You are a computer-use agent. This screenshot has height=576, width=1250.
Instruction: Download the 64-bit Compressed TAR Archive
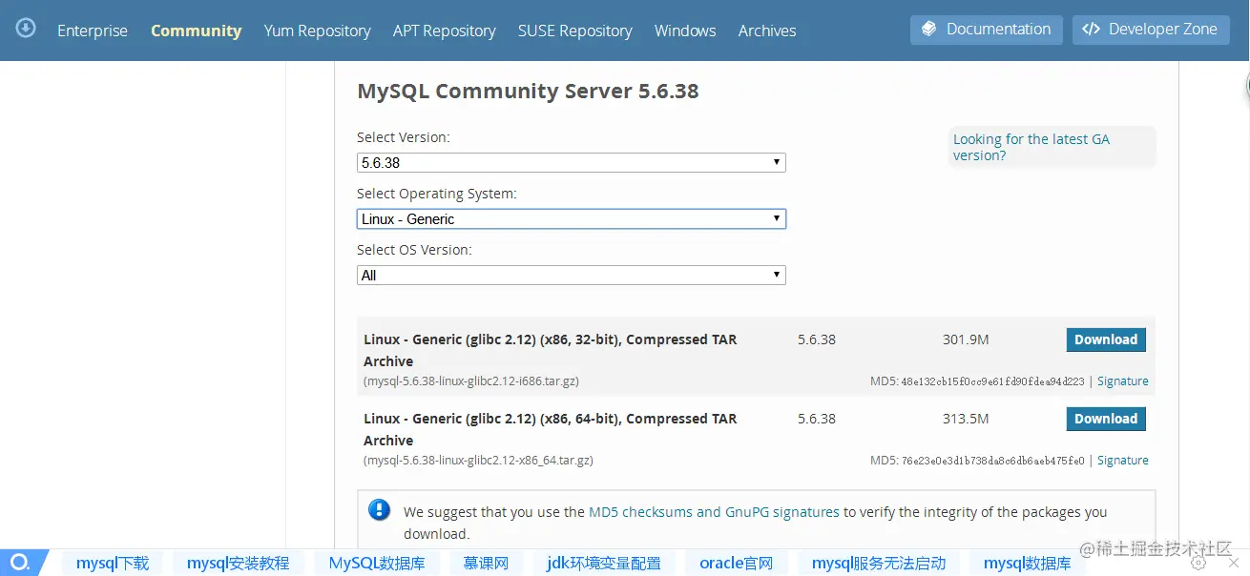(x=1106, y=419)
